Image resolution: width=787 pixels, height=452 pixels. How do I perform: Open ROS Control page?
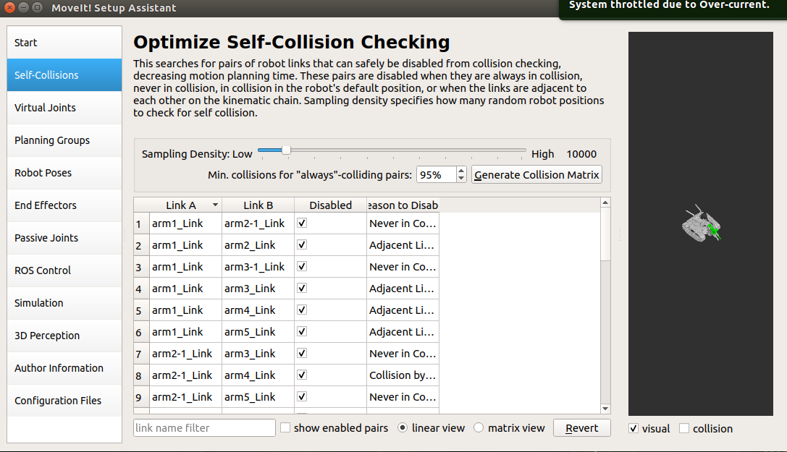(x=64, y=270)
